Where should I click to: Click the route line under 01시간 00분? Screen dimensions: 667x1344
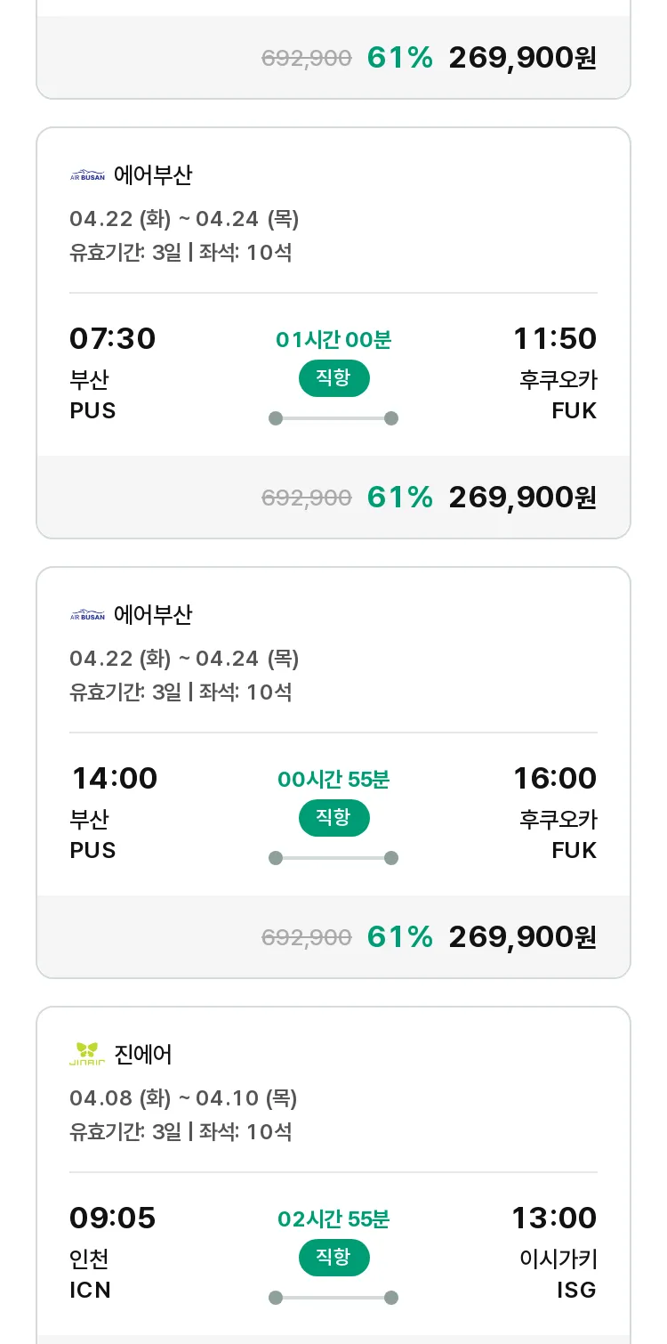[333, 418]
